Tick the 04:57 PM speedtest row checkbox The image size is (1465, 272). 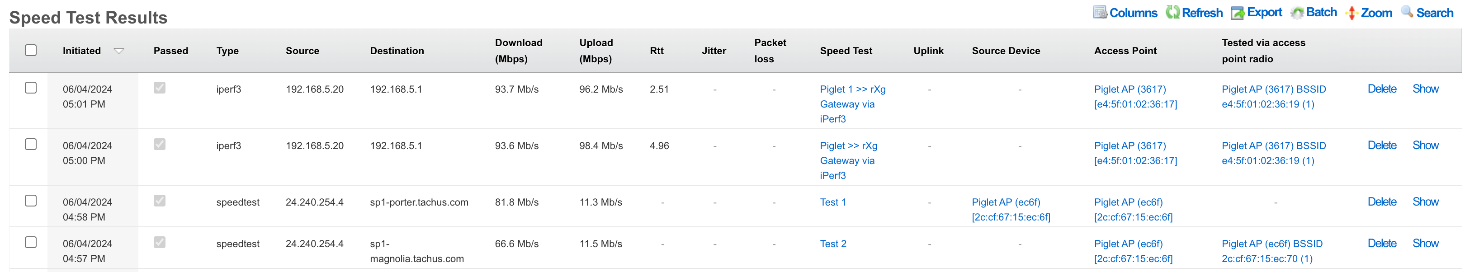coord(31,243)
